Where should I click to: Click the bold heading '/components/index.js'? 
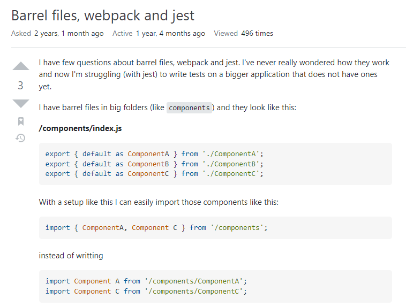80,128
